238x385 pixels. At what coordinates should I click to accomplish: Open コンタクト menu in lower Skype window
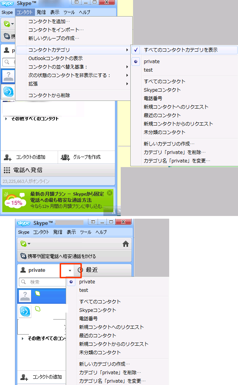coord(41,232)
